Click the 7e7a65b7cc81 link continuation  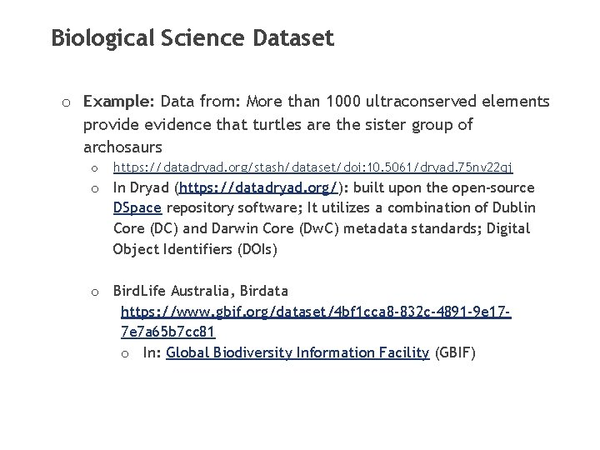point(168,332)
